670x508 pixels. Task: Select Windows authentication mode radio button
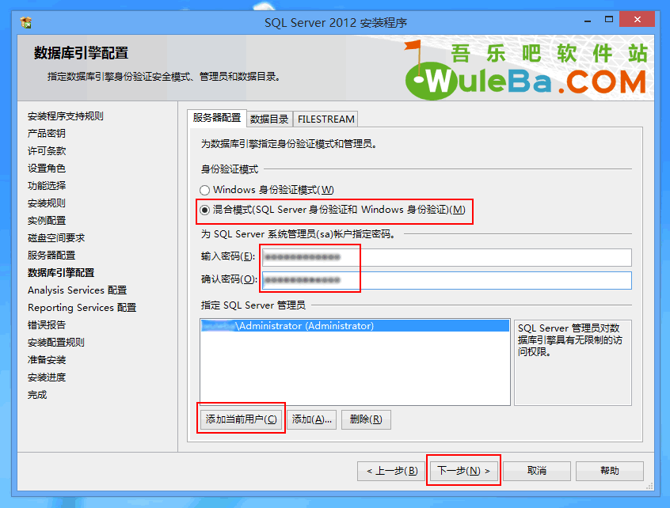click(x=204, y=190)
